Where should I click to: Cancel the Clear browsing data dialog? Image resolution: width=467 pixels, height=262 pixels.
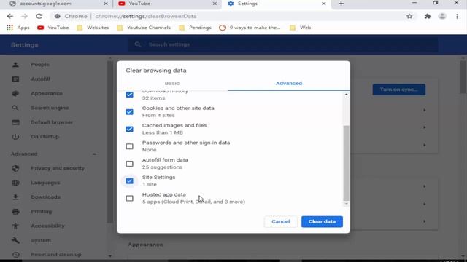coord(280,221)
